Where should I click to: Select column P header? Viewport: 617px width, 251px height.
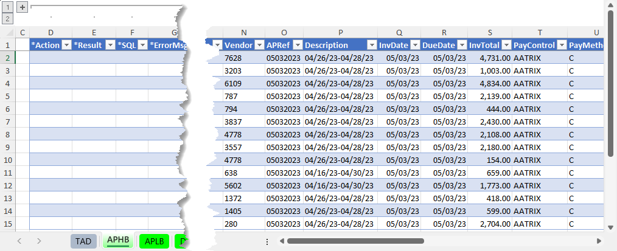coord(340,33)
